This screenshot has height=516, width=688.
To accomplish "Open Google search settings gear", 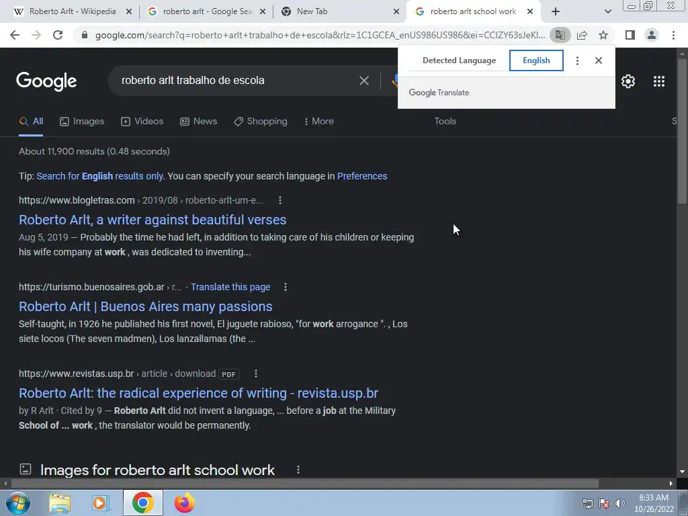I will (x=628, y=81).
